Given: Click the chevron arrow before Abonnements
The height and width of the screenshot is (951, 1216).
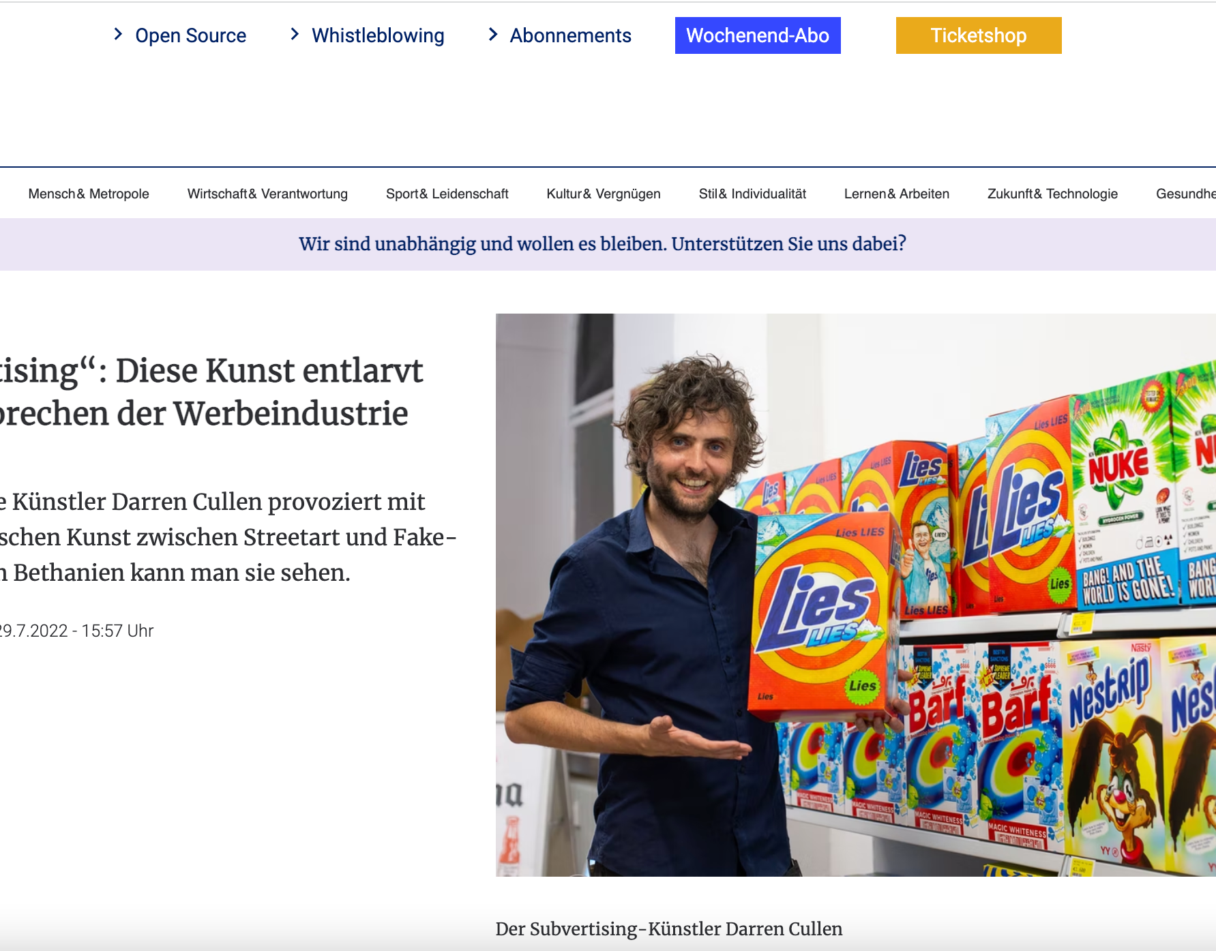Looking at the screenshot, I should pyautogui.click(x=493, y=34).
